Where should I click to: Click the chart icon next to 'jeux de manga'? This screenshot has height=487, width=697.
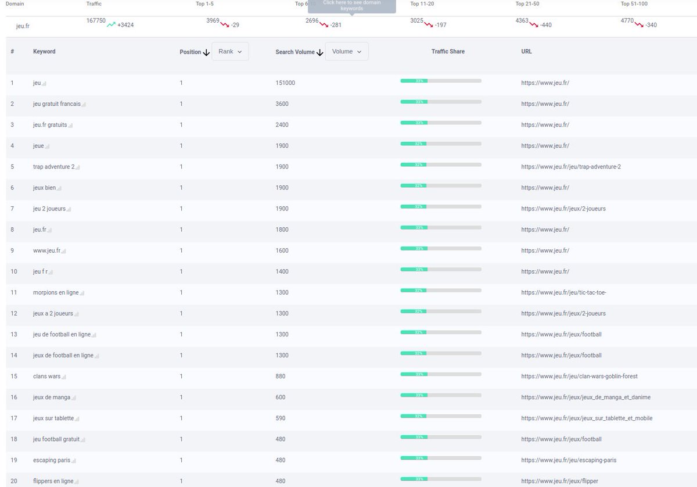click(x=74, y=398)
